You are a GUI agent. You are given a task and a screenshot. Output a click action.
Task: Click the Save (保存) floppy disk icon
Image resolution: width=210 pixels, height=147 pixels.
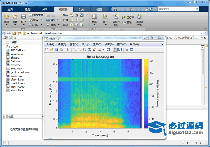[23, 16]
